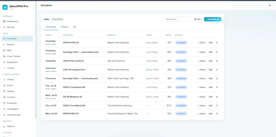Open the Map page
Screen dimensions: 276x137
click(17, 50)
